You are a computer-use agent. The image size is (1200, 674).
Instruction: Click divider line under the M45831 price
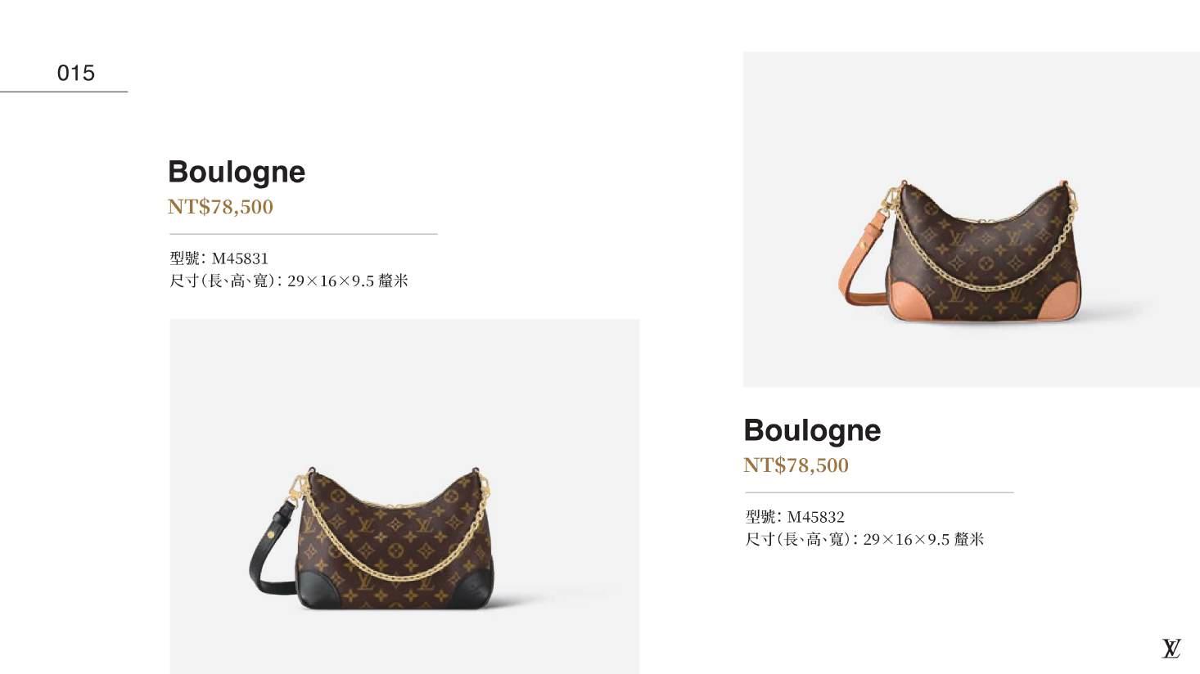click(303, 234)
